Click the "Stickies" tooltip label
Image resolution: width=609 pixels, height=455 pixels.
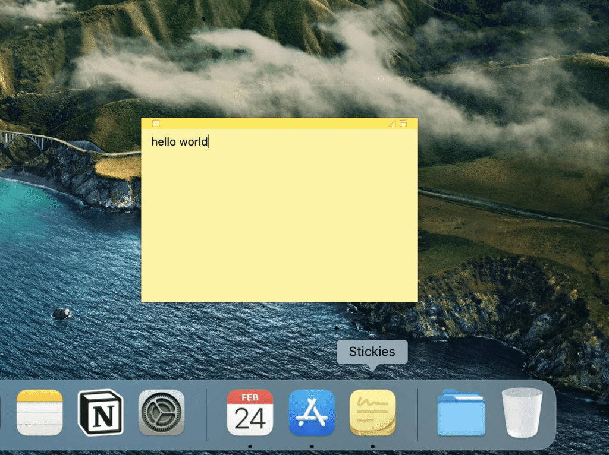[x=372, y=352]
